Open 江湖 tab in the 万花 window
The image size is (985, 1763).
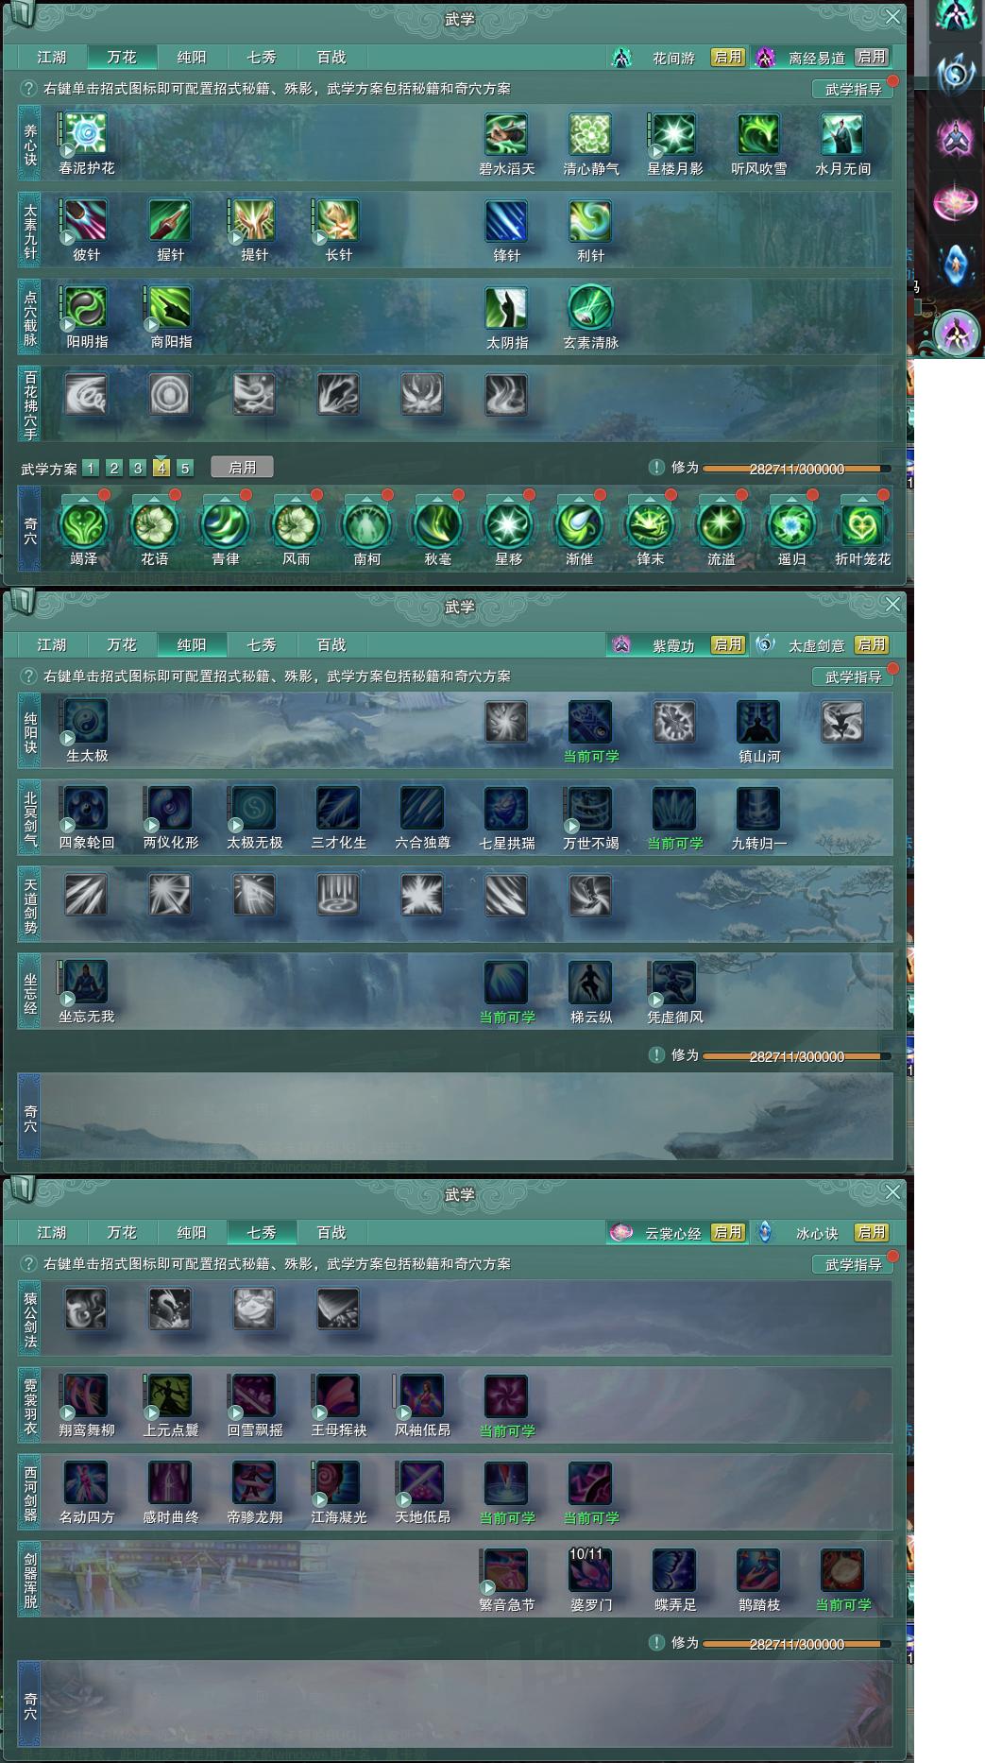52,58
